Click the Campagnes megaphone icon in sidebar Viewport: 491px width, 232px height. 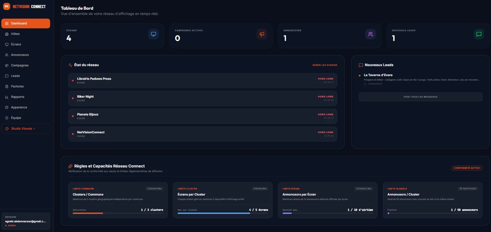click(x=7, y=65)
